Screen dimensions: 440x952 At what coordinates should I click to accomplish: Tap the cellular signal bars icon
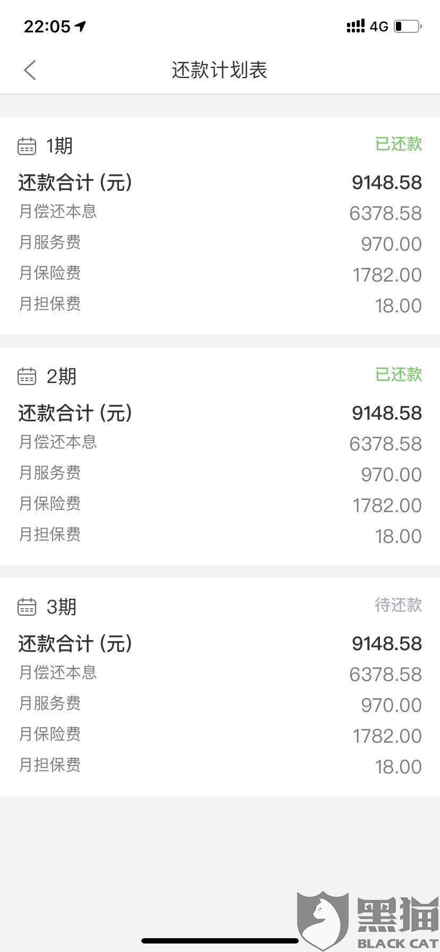coord(356,26)
